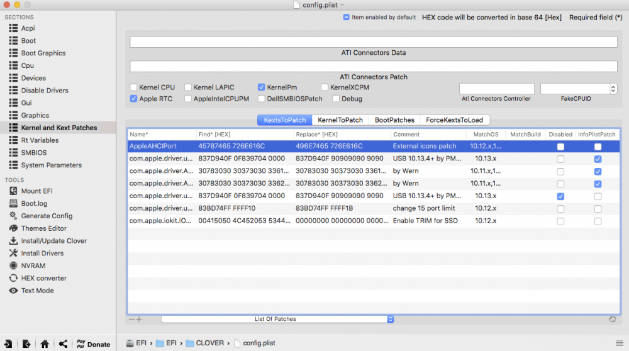This screenshot has width=629, height=351.
Task: Click the Mount EFI tool icon
Action: (13, 191)
